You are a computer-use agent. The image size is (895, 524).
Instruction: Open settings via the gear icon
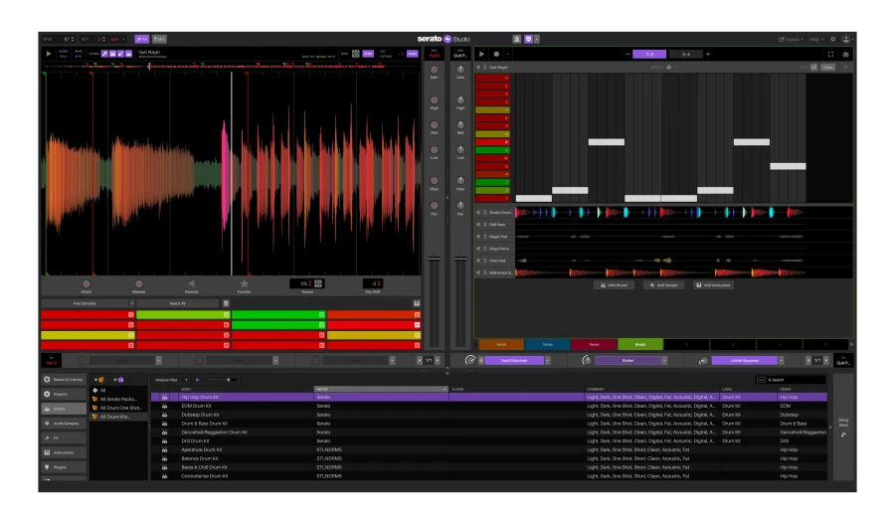[832, 40]
